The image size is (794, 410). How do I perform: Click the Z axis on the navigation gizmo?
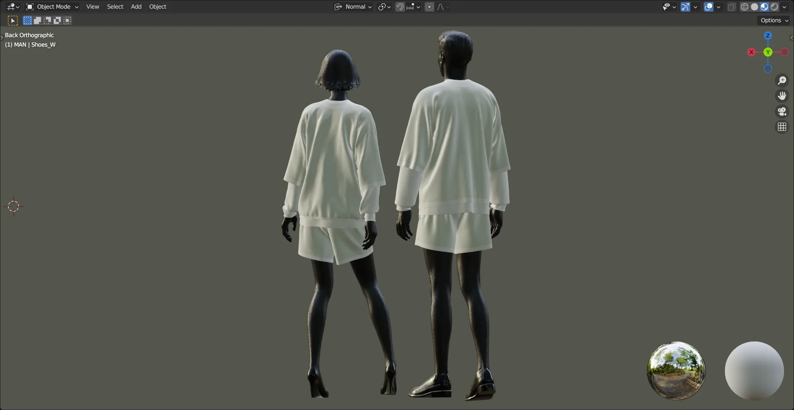[768, 36]
